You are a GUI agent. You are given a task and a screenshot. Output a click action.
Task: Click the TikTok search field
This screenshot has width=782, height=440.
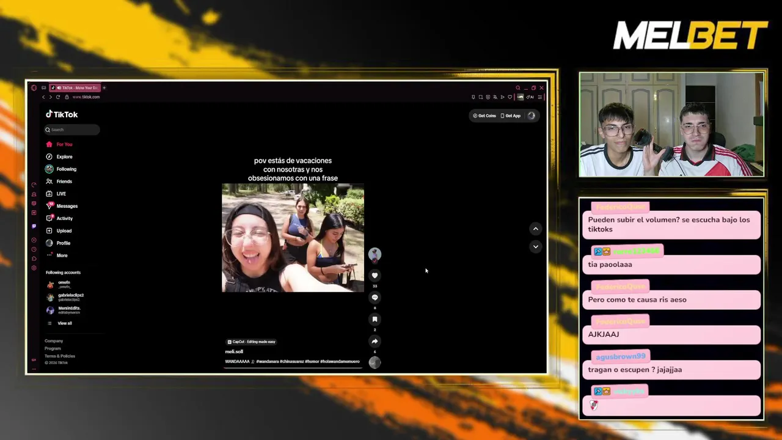(71, 130)
